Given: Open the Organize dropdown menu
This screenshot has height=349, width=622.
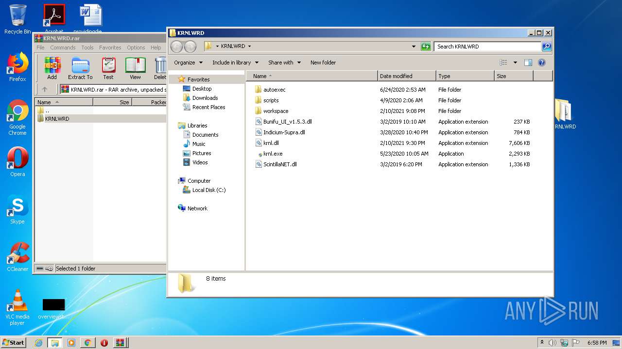Looking at the screenshot, I should pyautogui.click(x=188, y=63).
